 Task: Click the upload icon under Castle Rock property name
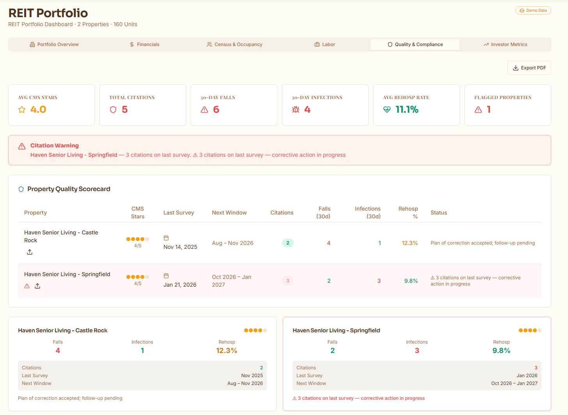pyautogui.click(x=30, y=252)
